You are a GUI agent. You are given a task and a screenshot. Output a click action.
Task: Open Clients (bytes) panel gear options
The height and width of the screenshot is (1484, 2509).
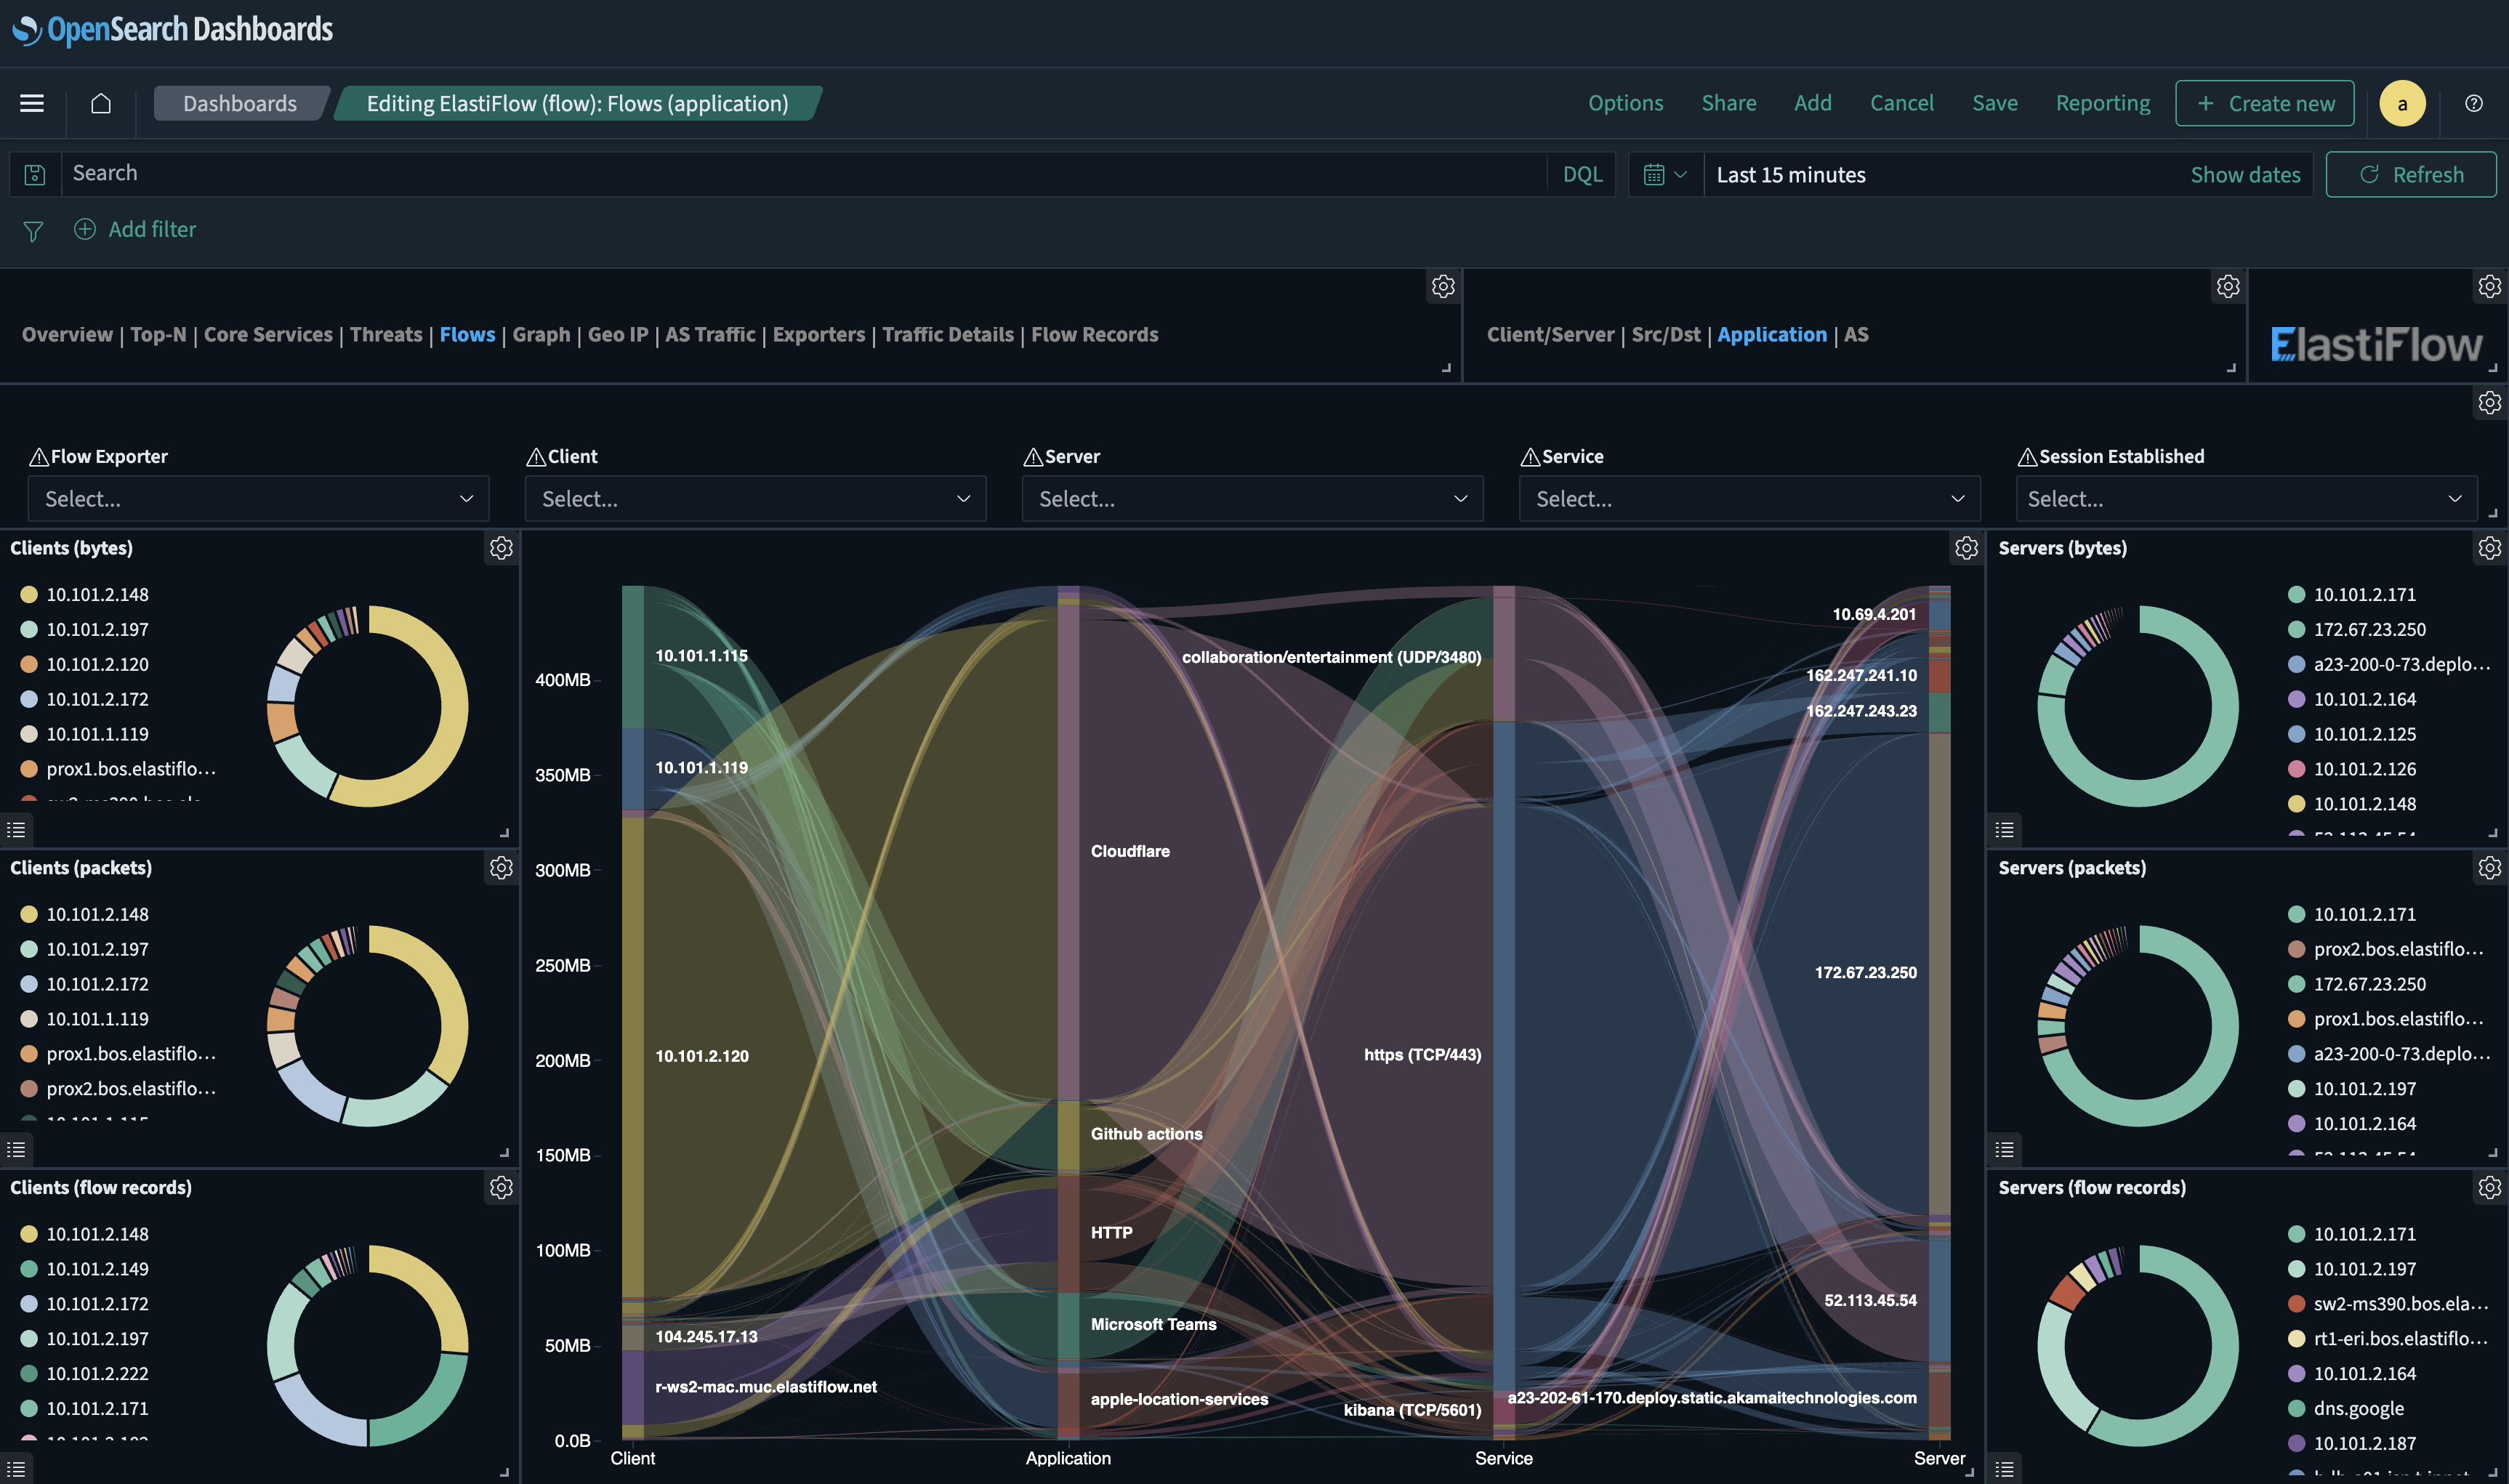pyautogui.click(x=501, y=548)
